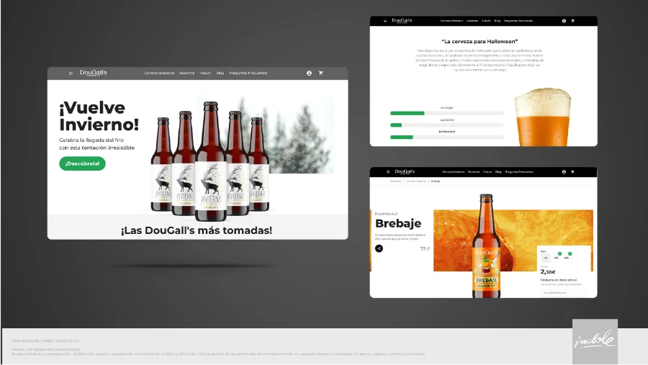This screenshot has height=365, width=648.
Task: Open hamburger menu in Halloween page
Action: coord(385,21)
